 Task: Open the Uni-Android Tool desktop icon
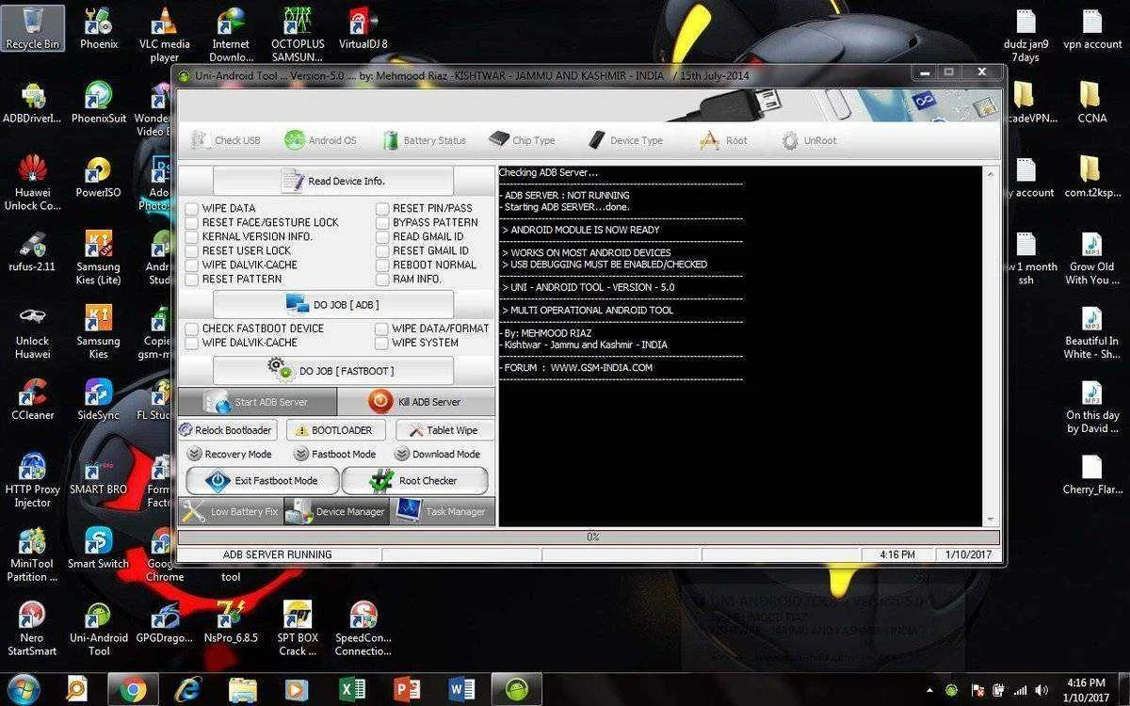98,629
